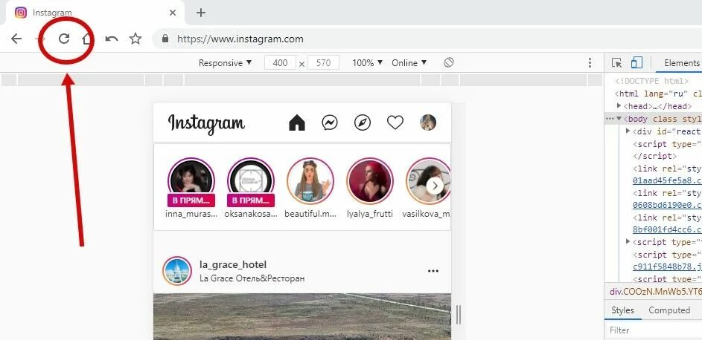Open device toolbar more options menu
The height and width of the screenshot is (340, 702).
pos(590,63)
